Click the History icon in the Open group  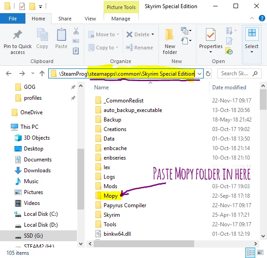click(x=229, y=51)
